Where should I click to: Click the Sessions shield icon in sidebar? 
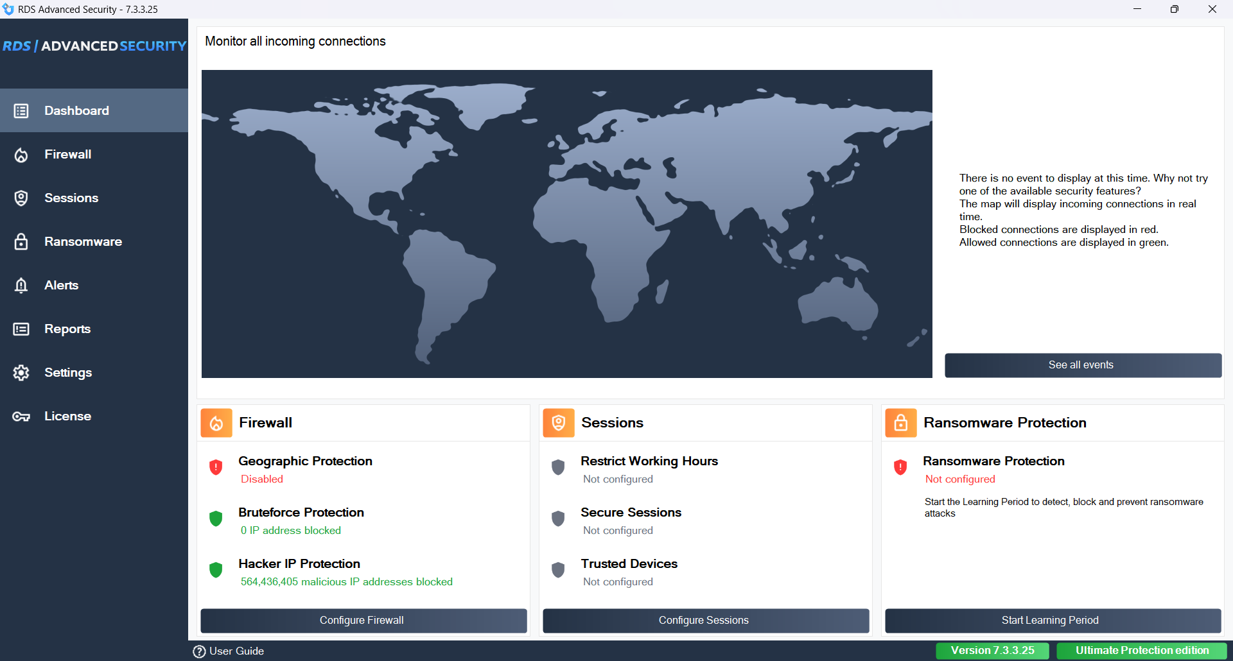21,198
